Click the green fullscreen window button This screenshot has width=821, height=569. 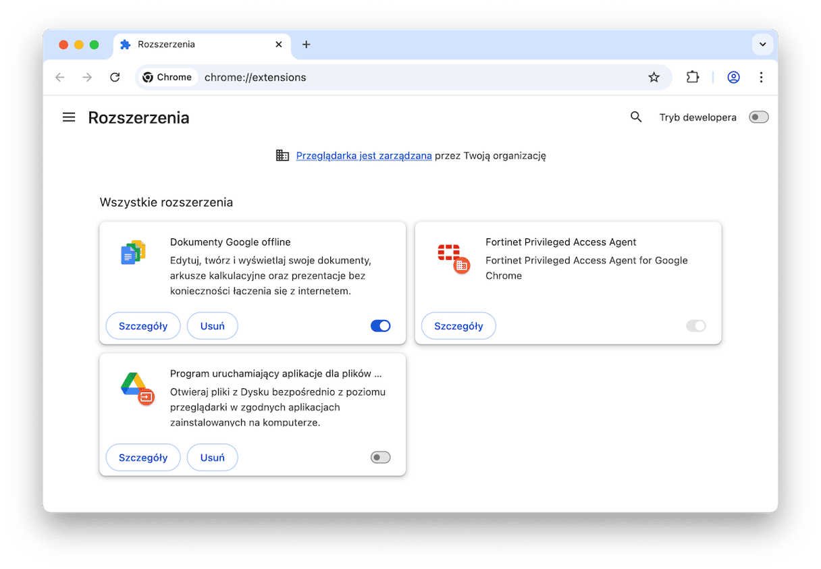pyautogui.click(x=94, y=45)
